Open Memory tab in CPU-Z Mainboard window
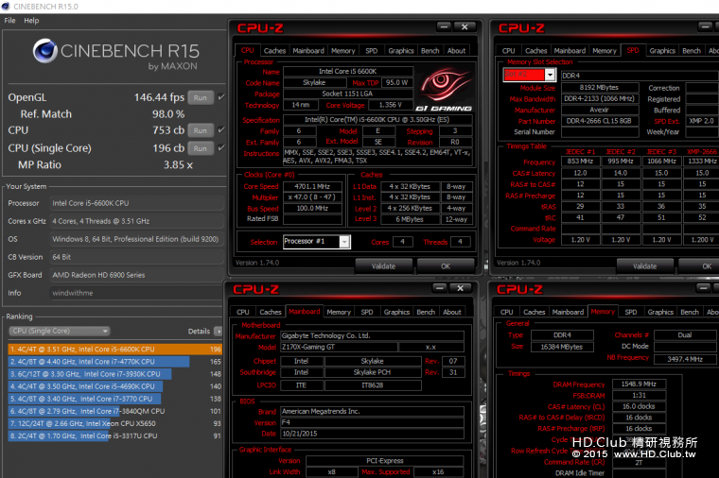719x478 pixels. 339,312
